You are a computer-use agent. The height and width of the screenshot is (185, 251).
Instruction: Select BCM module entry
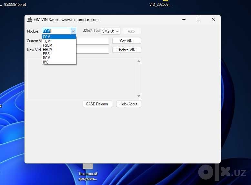pyautogui.click(x=59, y=58)
